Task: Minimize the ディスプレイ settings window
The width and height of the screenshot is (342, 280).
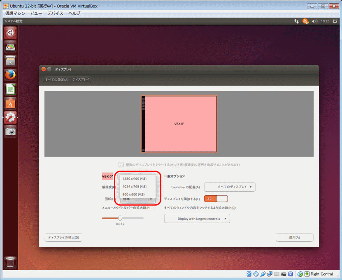Action: [49, 69]
